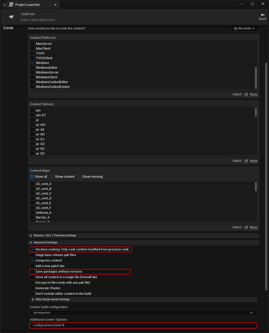Image resolution: width=269 pixels, height=333 pixels.
Task: Click None under Cooked Maps
Action: point(254,227)
